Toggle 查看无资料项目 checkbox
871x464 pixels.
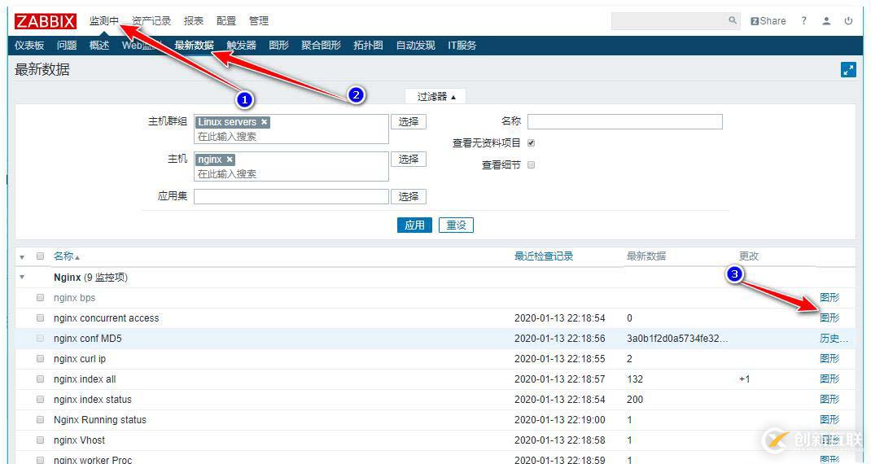[x=531, y=142]
